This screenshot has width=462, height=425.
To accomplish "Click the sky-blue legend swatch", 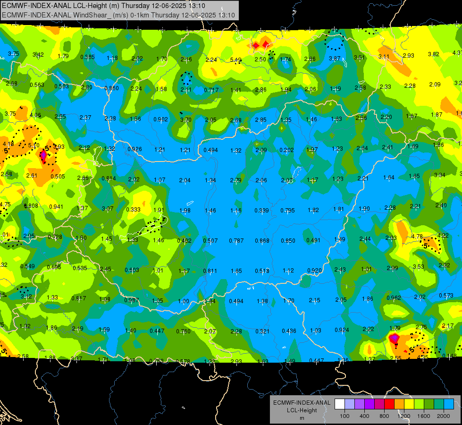I will [x=449, y=404].
